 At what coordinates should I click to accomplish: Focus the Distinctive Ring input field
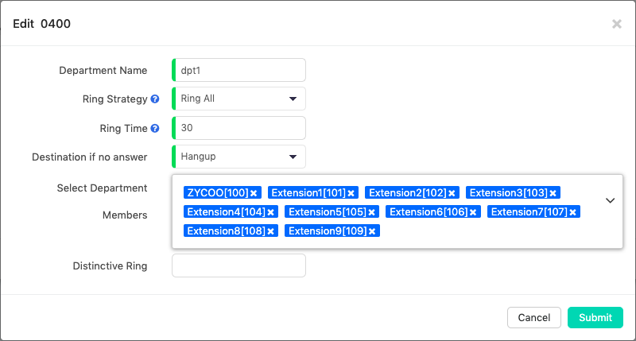(238, 265)
